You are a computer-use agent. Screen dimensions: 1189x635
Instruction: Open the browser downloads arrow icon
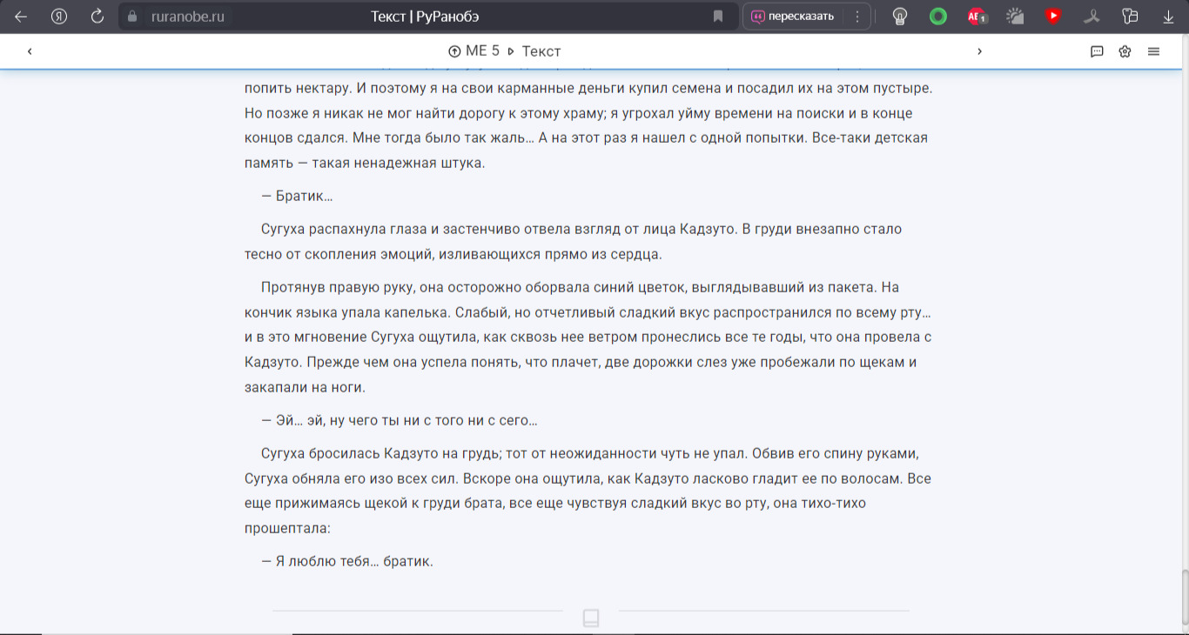pyautogui.click(x=1168, y=17)
